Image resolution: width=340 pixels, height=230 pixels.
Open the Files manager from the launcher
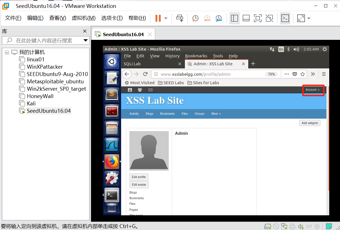pos(112,128)
